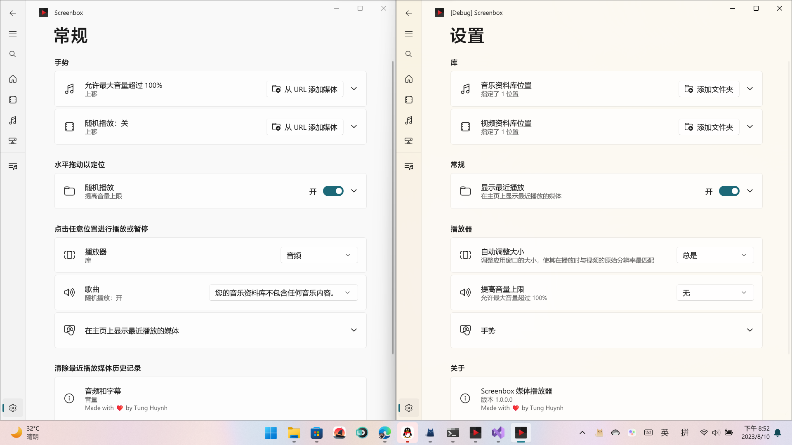The width and height of the screenshot is (792, 445).
Task: Toggle hamburger menu in Debug Screenbox window
Action: point(409,34)
